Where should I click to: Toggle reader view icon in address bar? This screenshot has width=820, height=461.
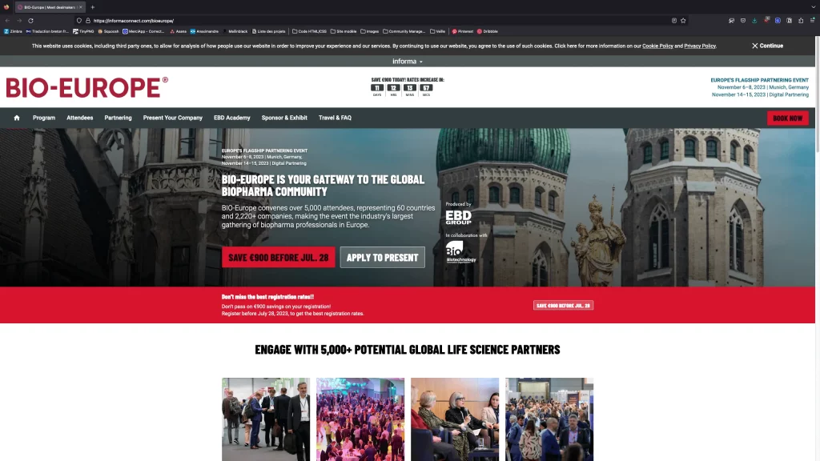pyautogui.click(x=673, y=20)
